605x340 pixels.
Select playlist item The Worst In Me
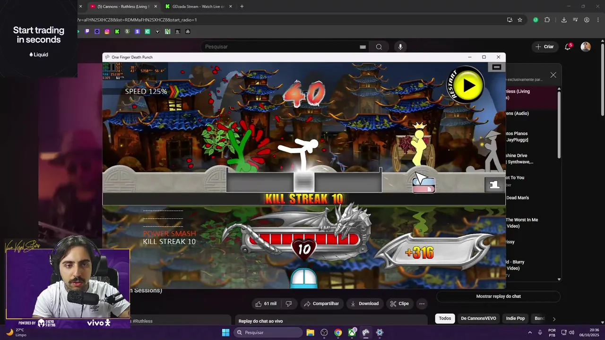coord(522,223)
